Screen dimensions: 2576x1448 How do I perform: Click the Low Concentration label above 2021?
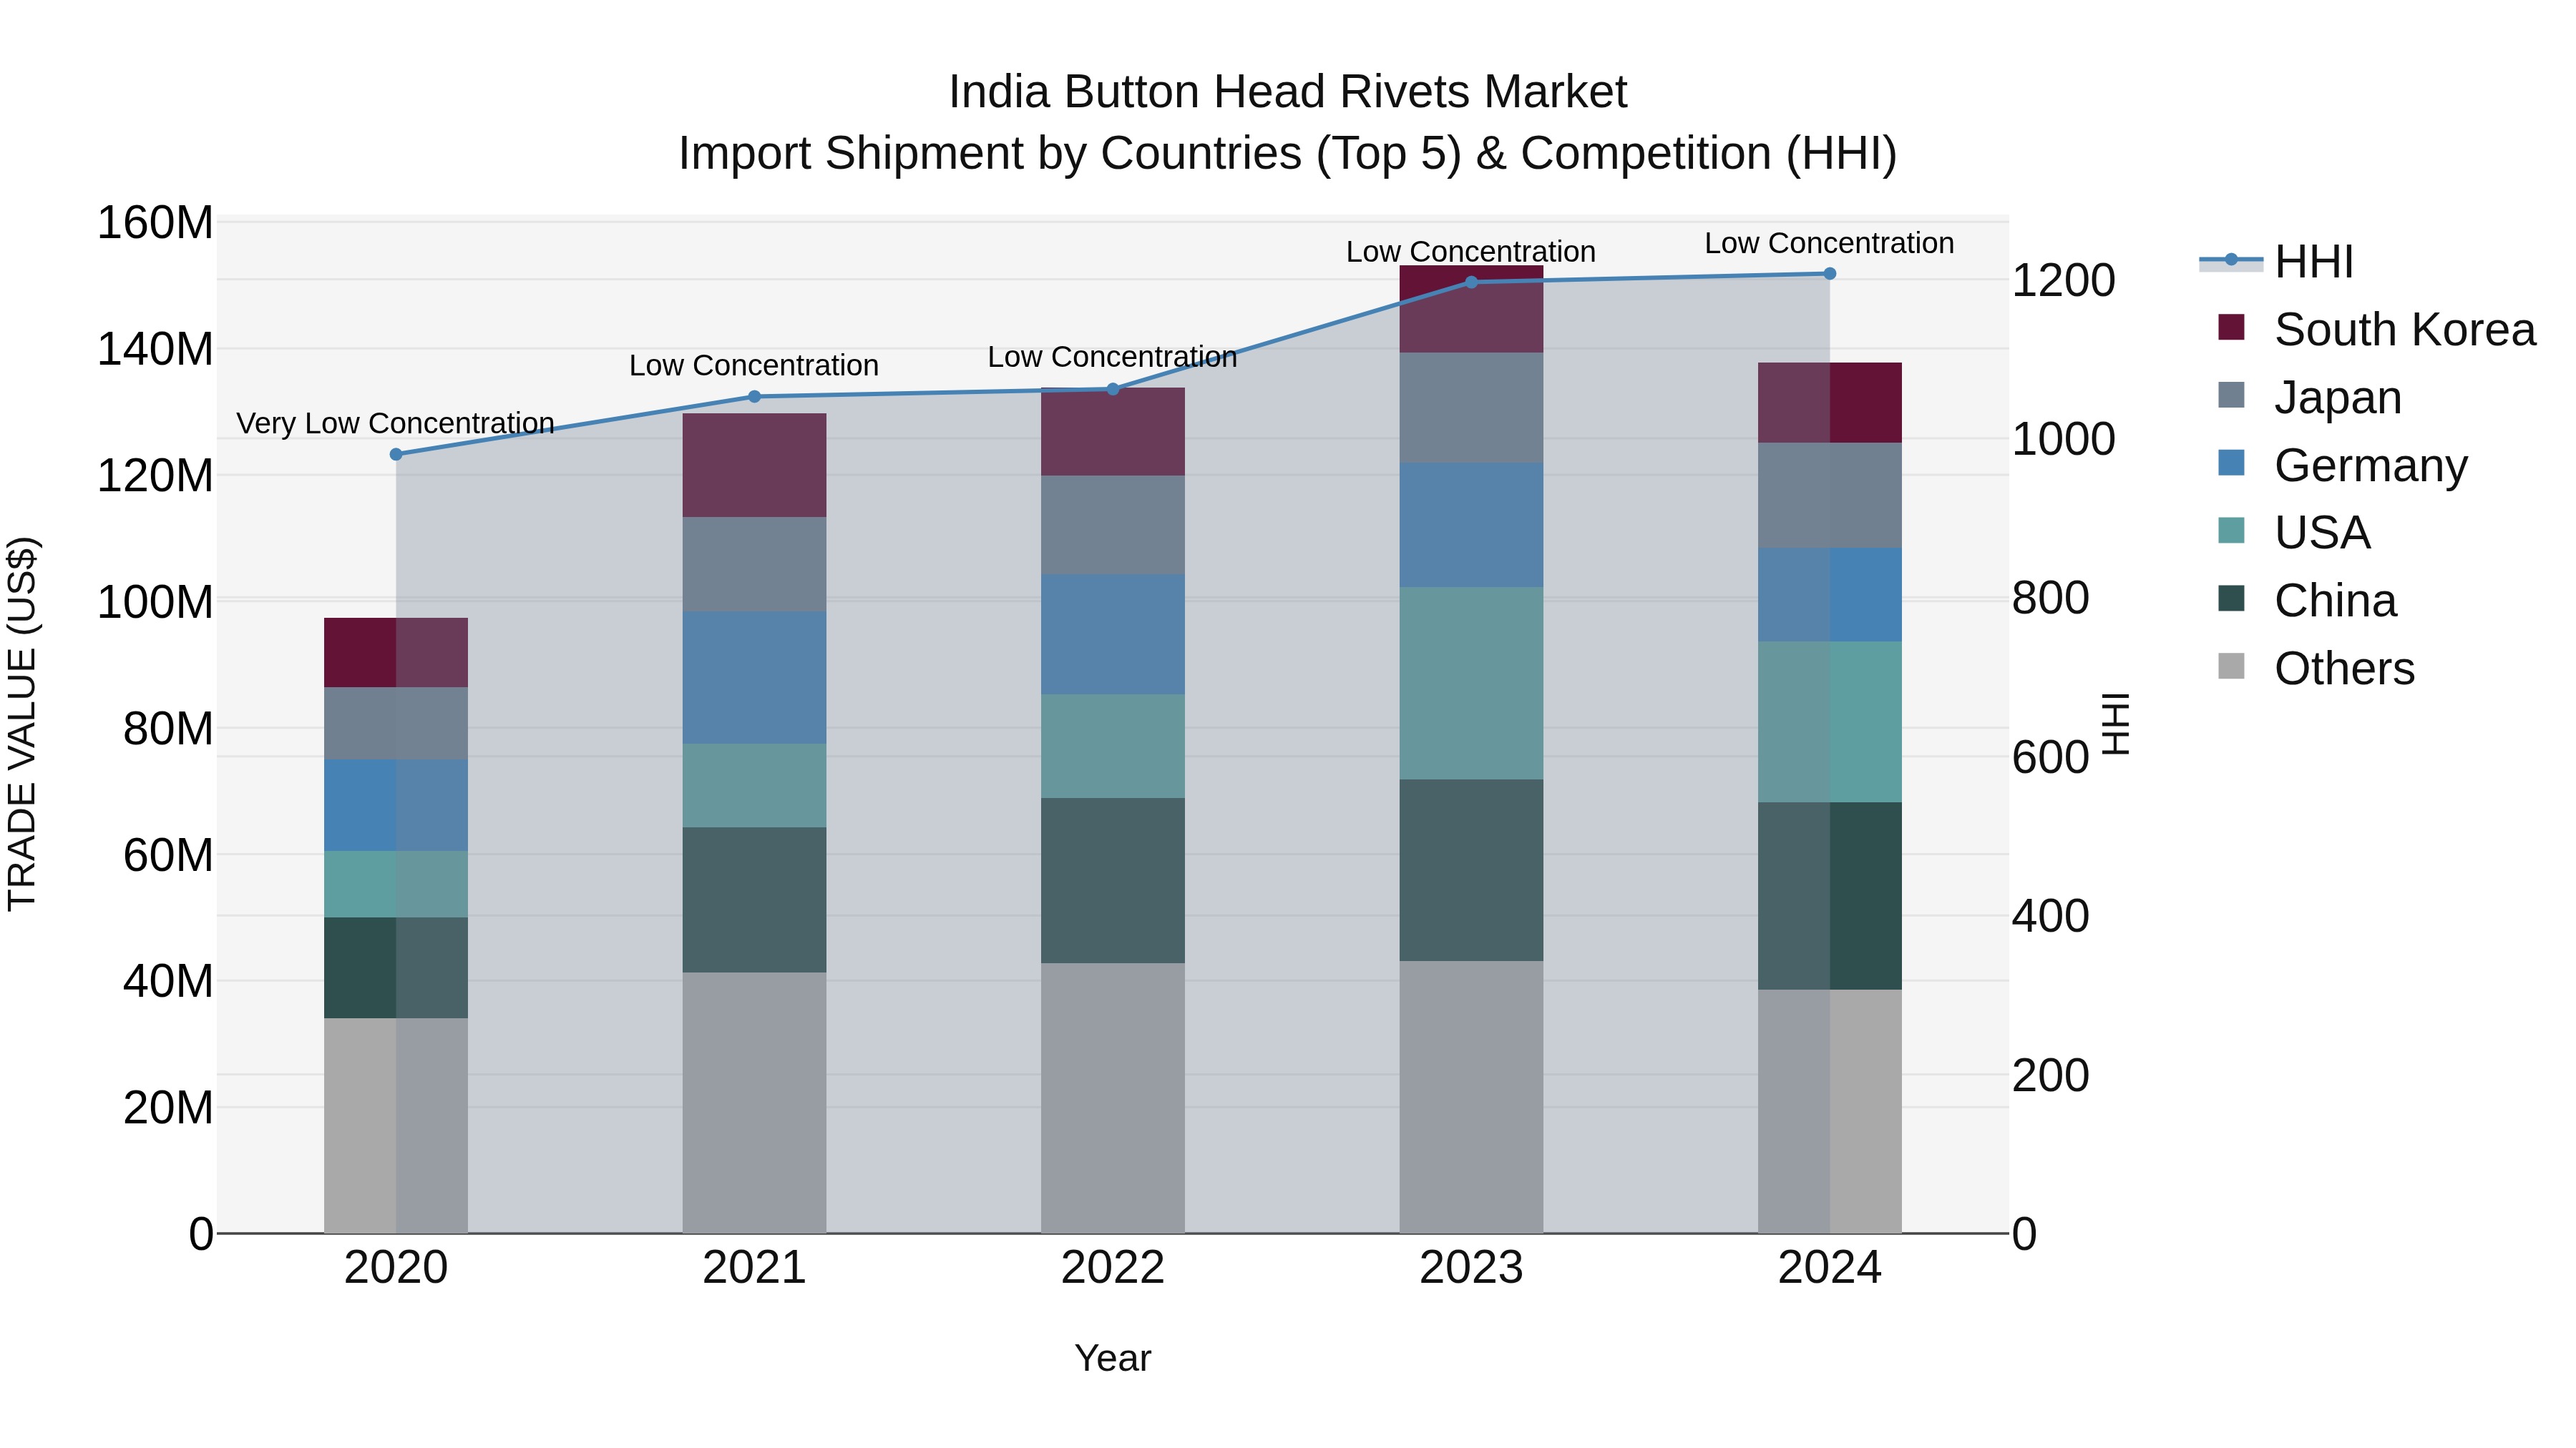[754, 365]
